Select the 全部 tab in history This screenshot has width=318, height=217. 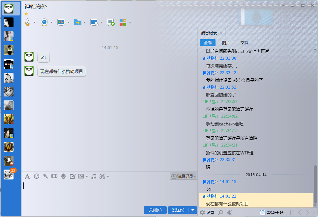pyautogui.click(x=208, y=43)
